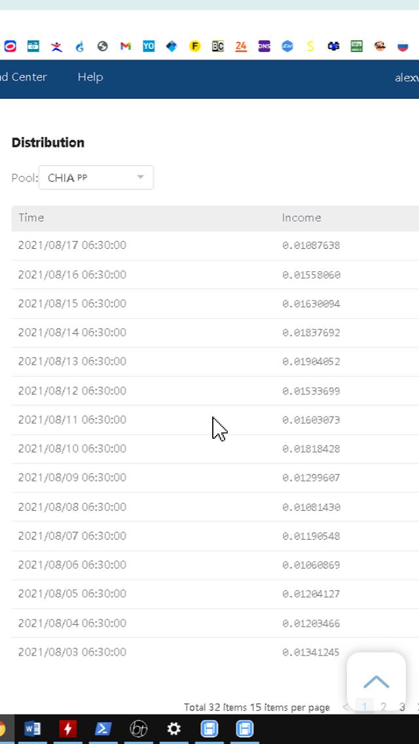Open the Settings gear in taskbar
Viewport: 419px width, 744px height.
(173, 728)
